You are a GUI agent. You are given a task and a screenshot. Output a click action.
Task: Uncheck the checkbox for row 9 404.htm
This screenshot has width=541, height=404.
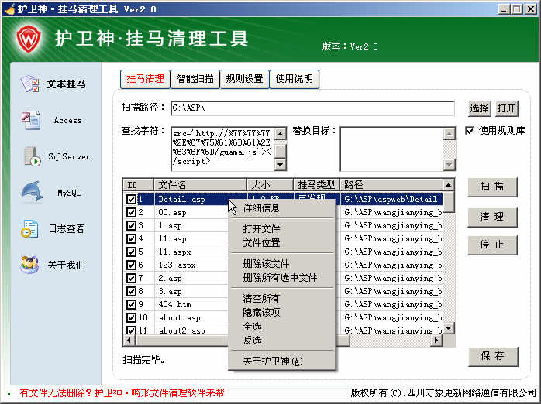coord(131,304)
